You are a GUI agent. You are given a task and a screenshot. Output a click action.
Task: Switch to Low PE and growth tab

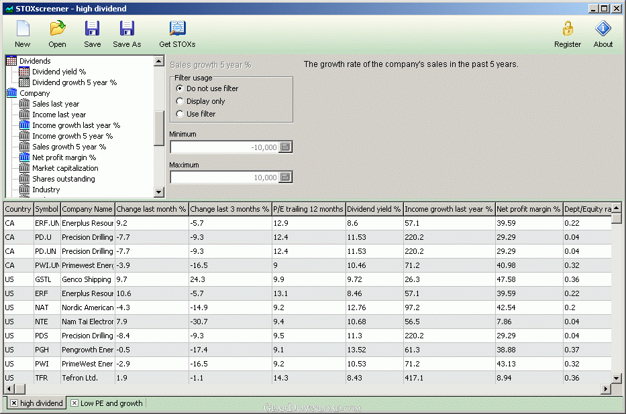[x=111, y=403]
